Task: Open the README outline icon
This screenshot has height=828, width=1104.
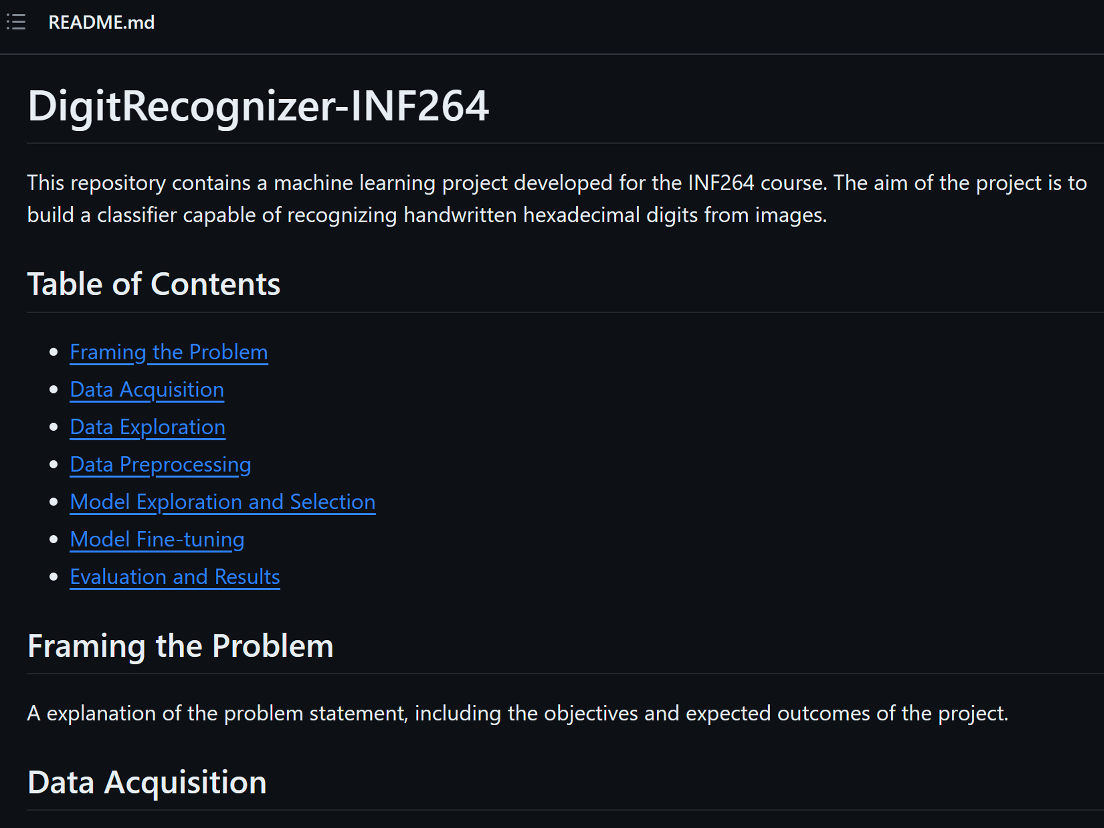Action: pyautogui.click(x=16, y=22)
